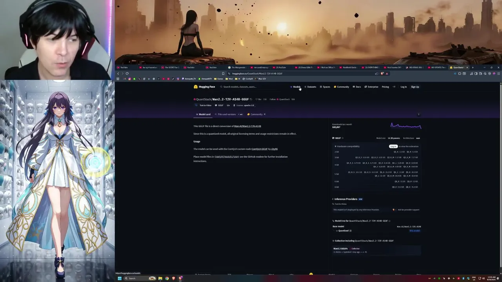Open the model page three-dot menu
The height and width of the screenshot is (282, 502).
pos(418,114)
